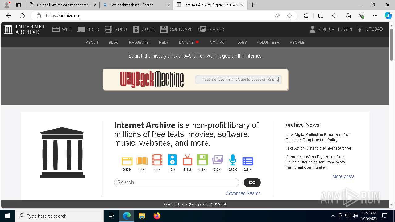395x222 pixels.
Task: Open news post about Drug Use and Policy
Action: pos(317,137)
